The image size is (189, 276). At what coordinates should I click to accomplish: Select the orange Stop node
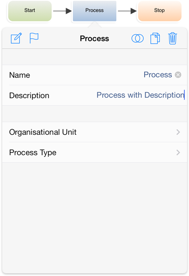(160, 11)
